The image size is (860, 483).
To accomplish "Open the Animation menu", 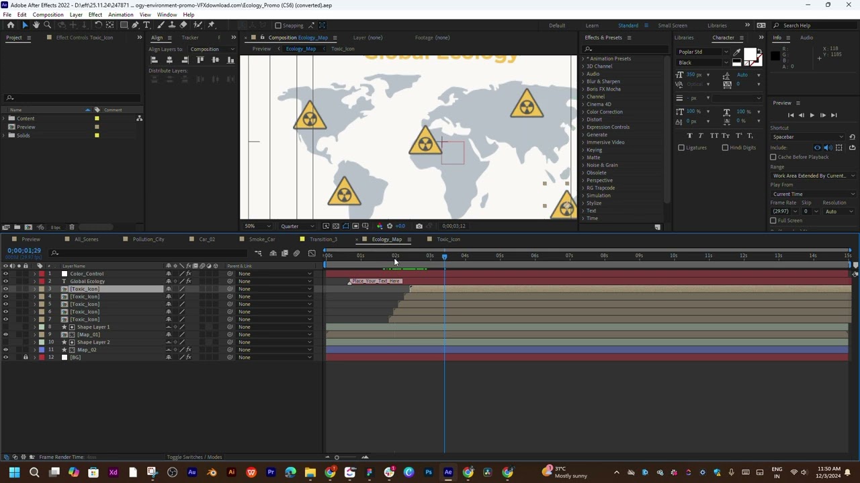I will click(x=120, y=15).
